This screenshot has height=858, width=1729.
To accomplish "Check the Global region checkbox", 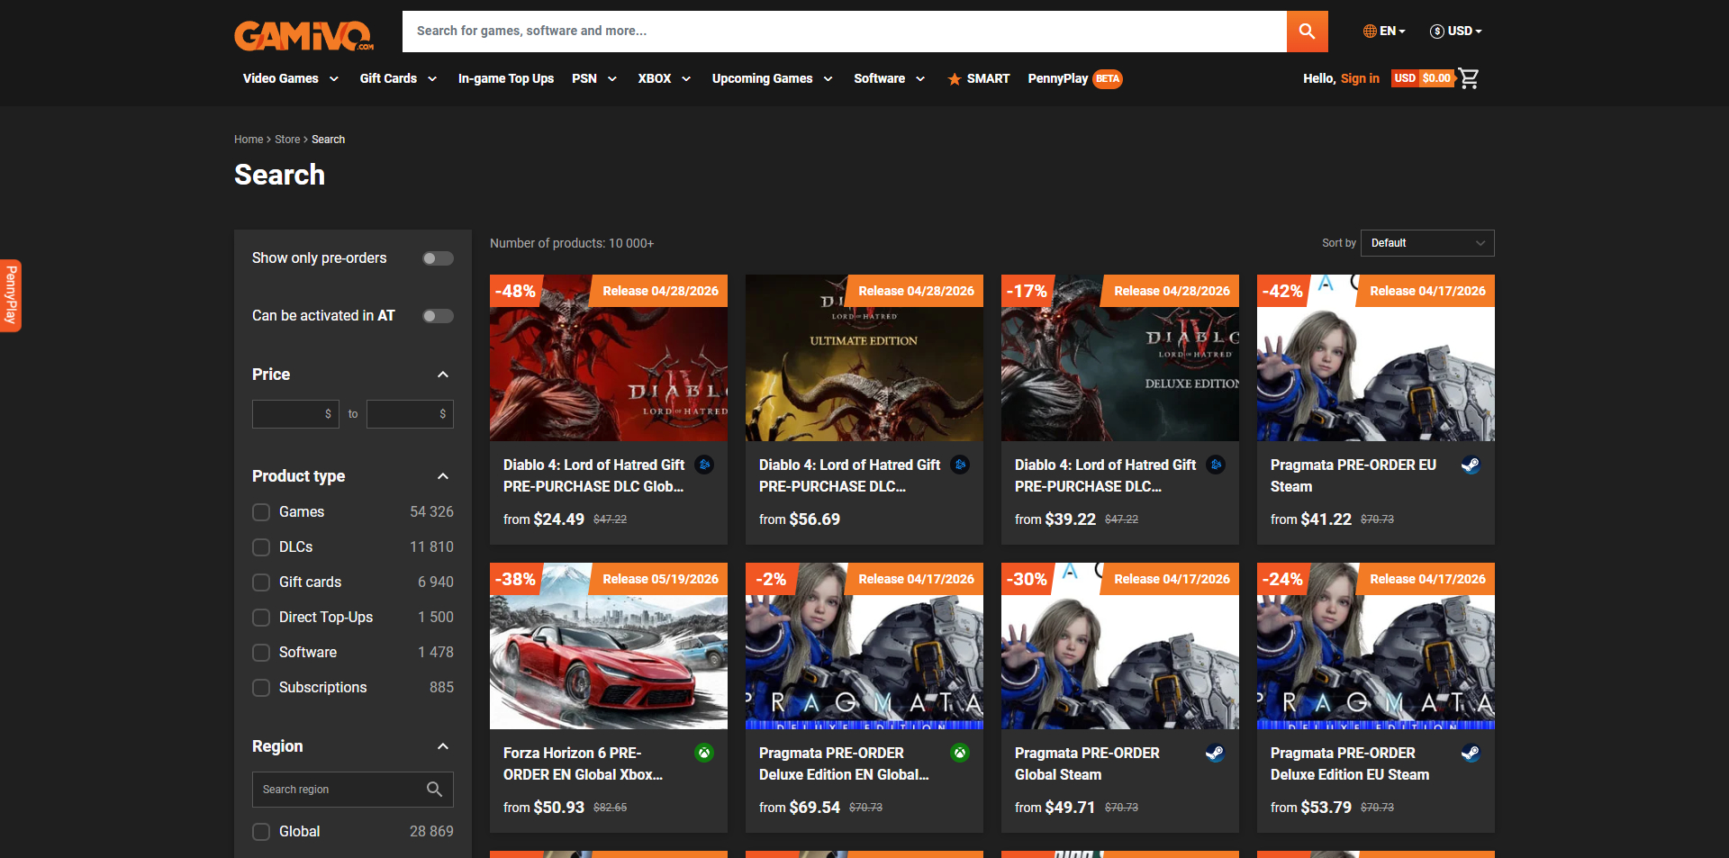I will pos(261,832).
